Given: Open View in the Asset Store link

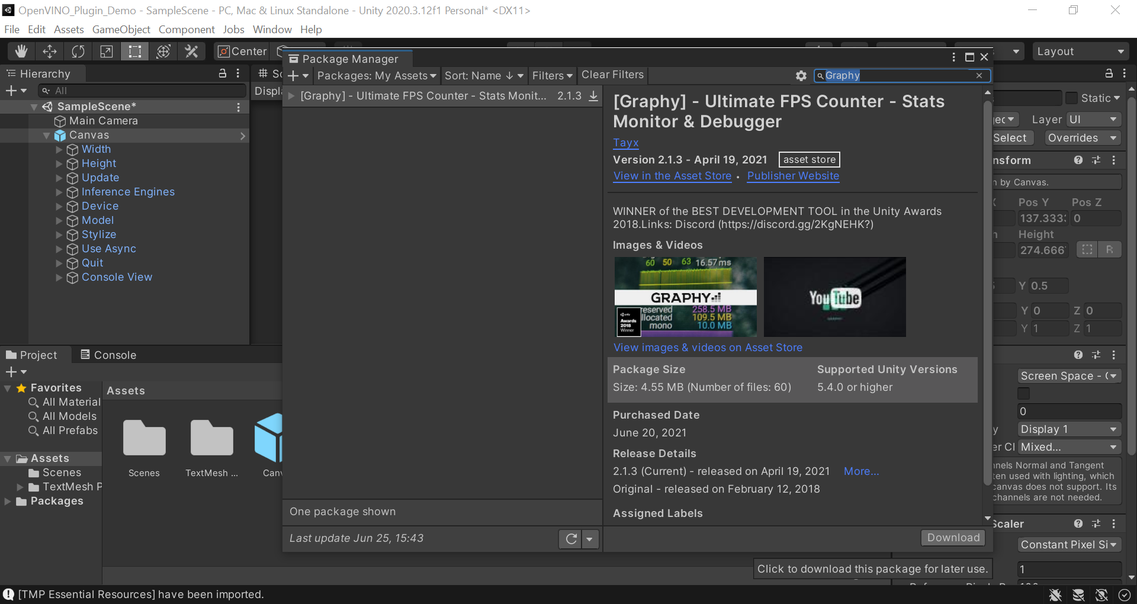Looking at the screenshot, I should coord(672,176).
